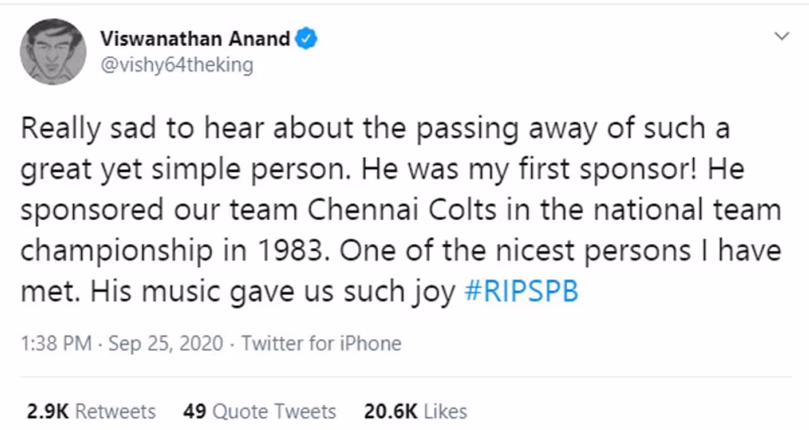Open the tweet options chevron menu

(782, 37)
